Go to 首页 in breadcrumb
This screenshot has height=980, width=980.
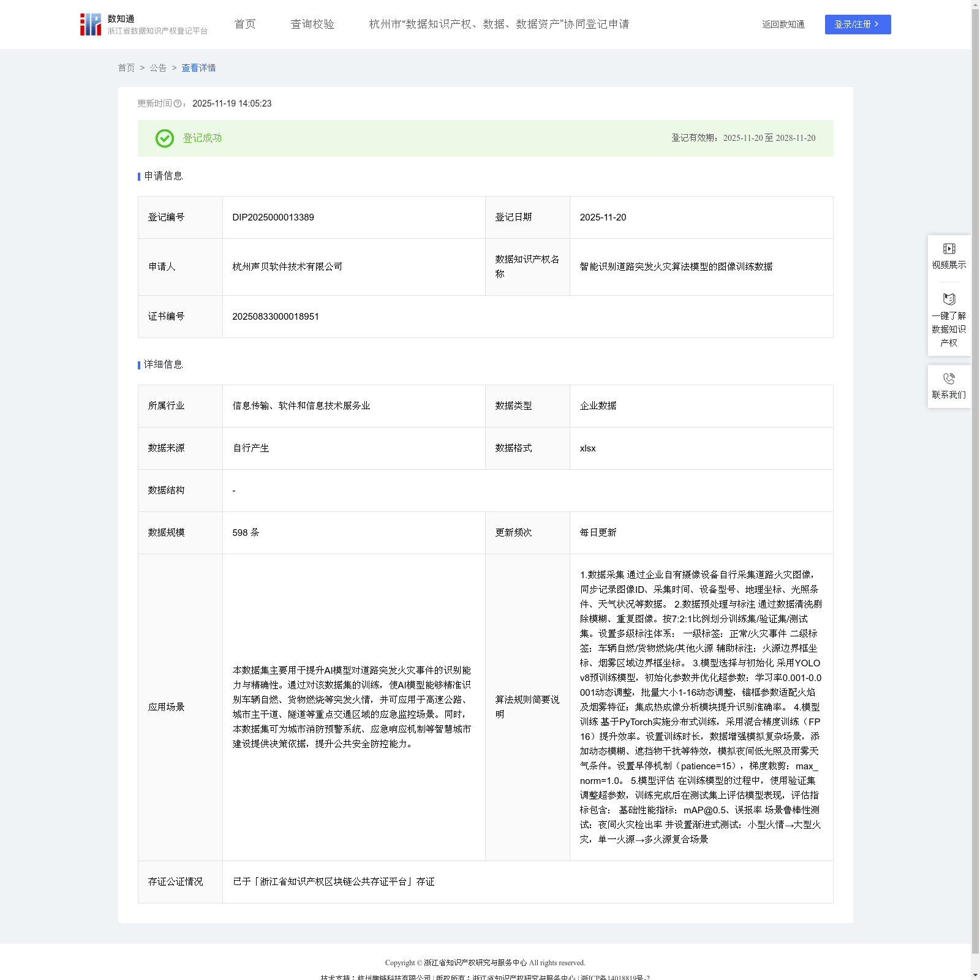coord(126,68)
